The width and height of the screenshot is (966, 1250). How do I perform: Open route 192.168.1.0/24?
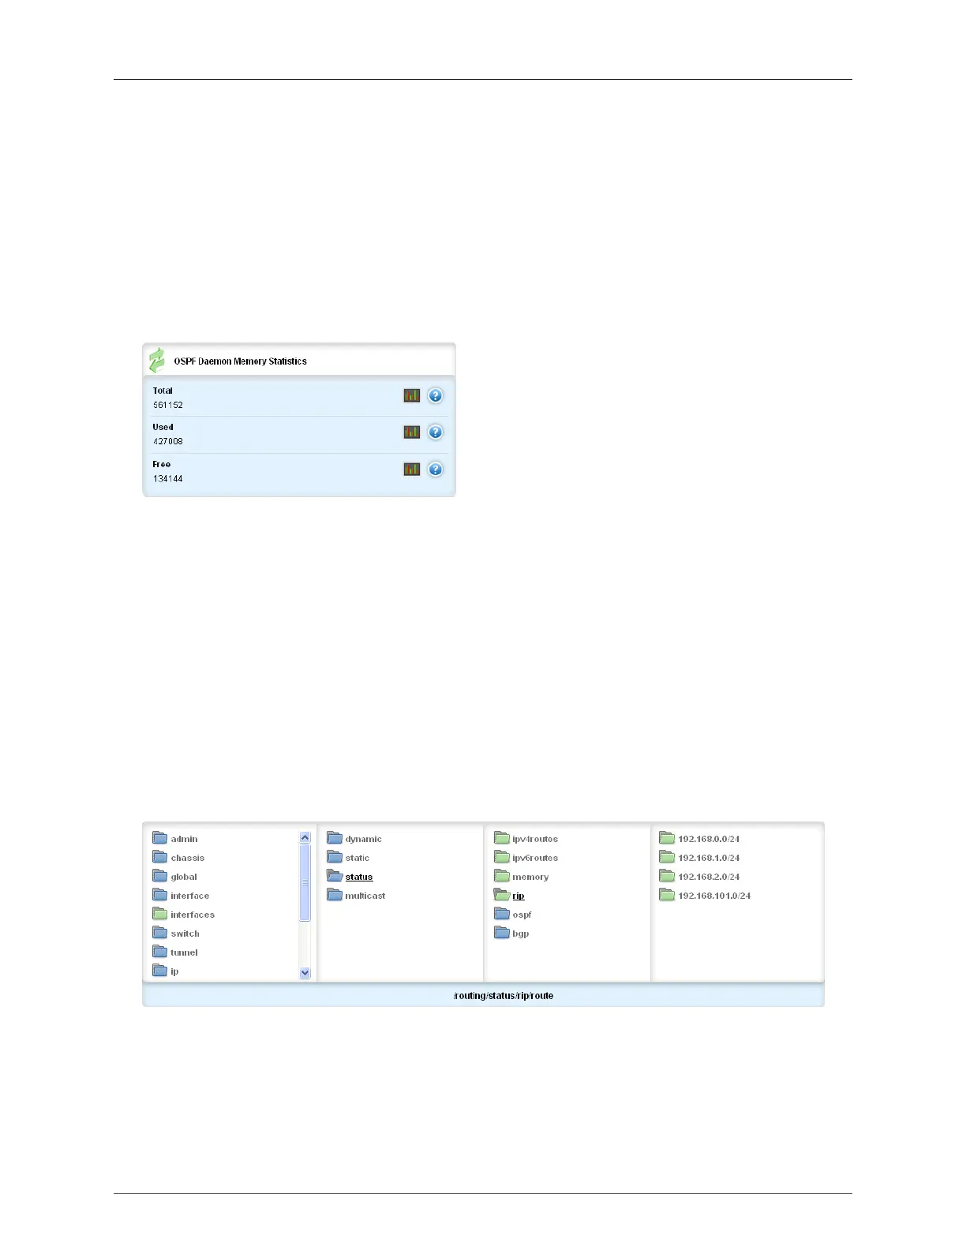tap(700, 857)
